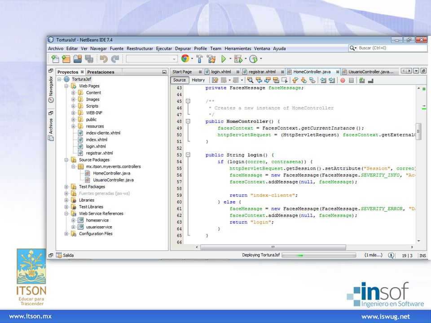Open the notifications icon in status bar
The image size is (431, 323).
click(391, 255)
